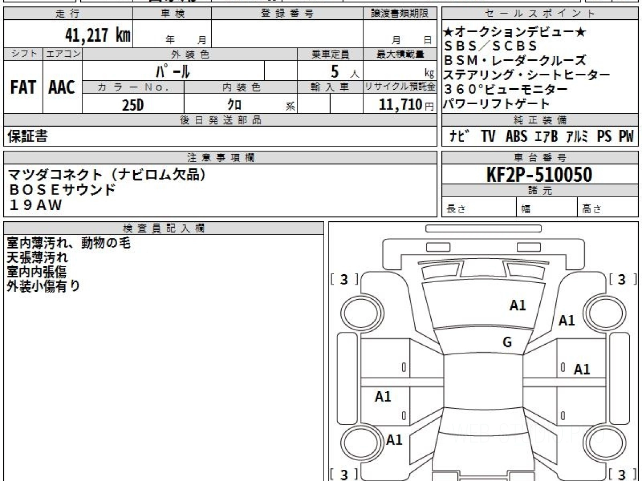642x481 pixels.
Task: Select the 保証書 entry
Action: (27, 137)
